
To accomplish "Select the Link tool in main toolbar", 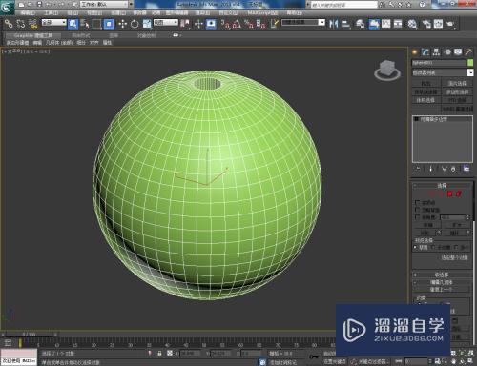I will click(x=9, y=24).
